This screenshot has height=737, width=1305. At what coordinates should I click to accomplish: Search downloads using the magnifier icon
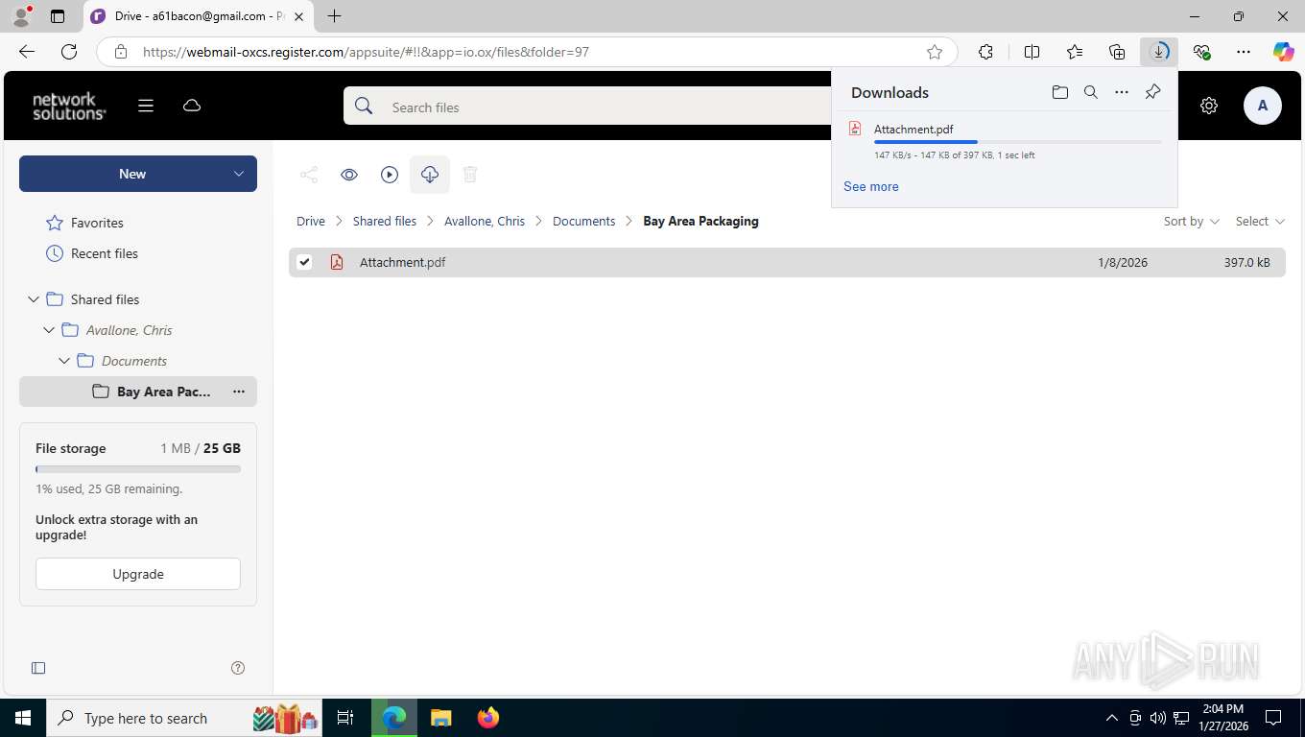point(1091,92)
